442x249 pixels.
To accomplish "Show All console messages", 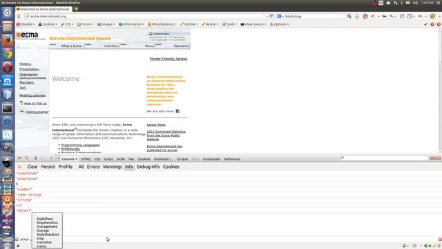I will pos(81,167).
